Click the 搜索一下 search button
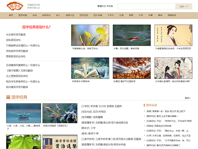The image size is (198, 149). (x=184, y=6)
